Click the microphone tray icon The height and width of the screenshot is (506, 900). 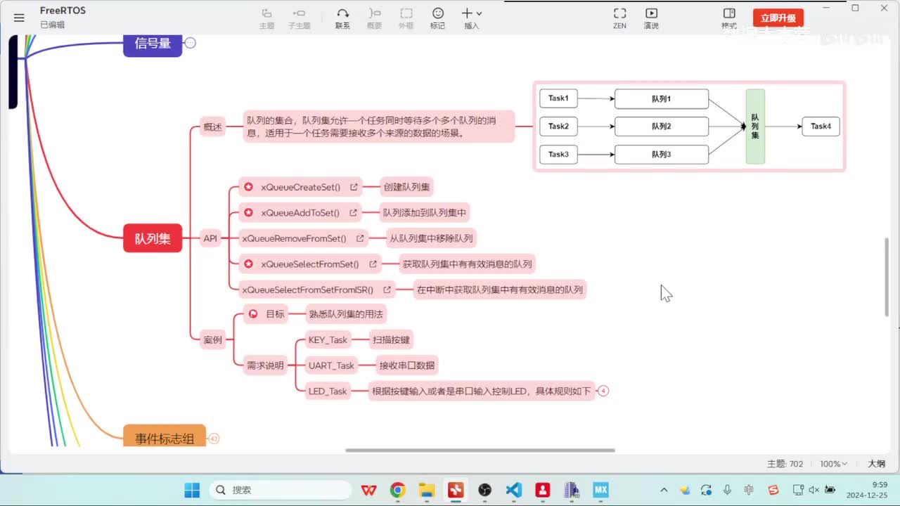click(727, 490)
